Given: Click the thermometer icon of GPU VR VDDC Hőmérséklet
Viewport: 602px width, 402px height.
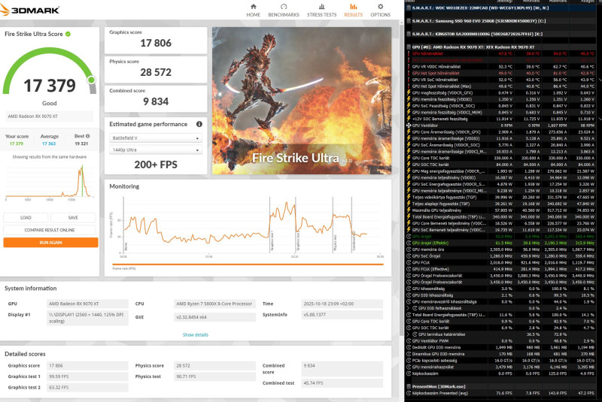Looking at the screenshot, I should click(409, 67).
